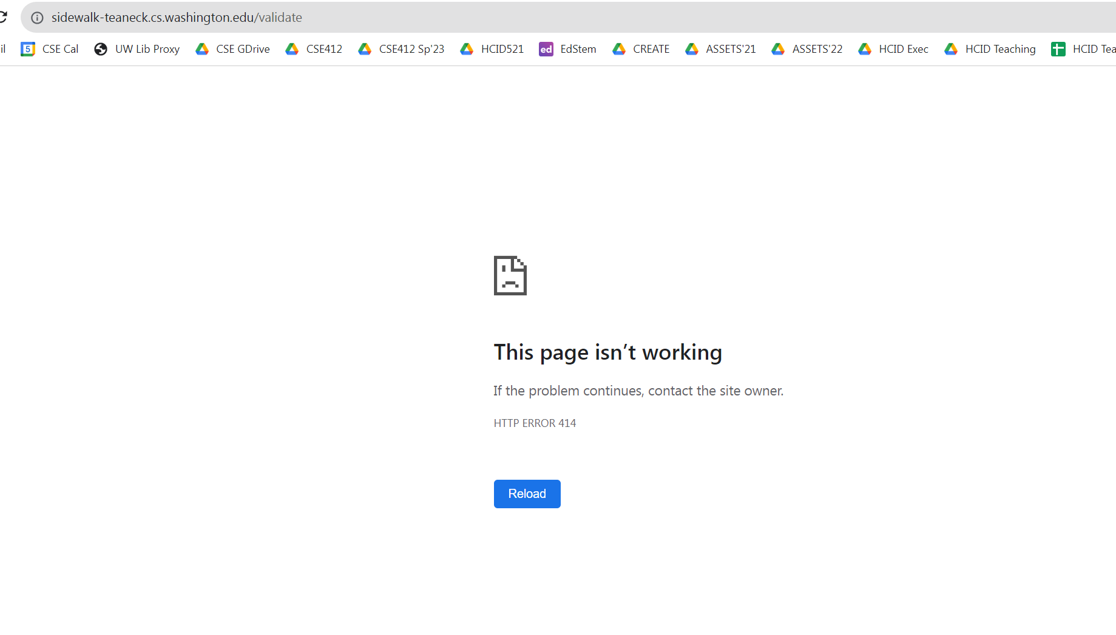Open the CSE412 bookmark
This screenshot has width=1116, height=635.
[x=324, y=49]
